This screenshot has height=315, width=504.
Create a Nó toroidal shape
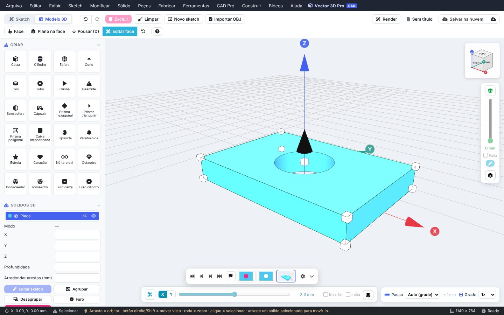64,160
